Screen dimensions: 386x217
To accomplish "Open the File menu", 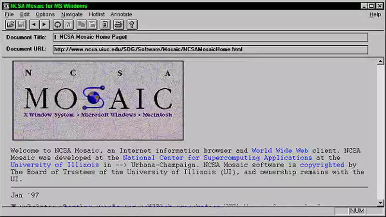I will (9, 14).
